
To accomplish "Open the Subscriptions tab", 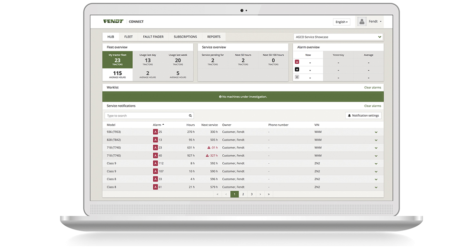I will click(185, 37).
